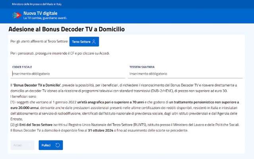254x159 pixels.
Task: Click the user icon in Terzo Settore button
Action: (x=94, y=42)
